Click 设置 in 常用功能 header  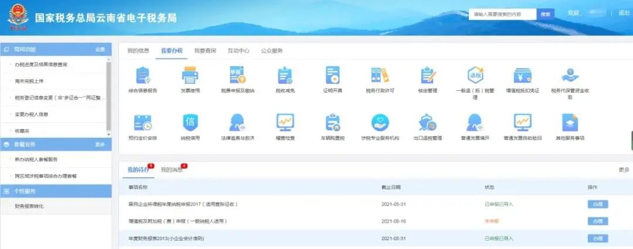[100, 49]
